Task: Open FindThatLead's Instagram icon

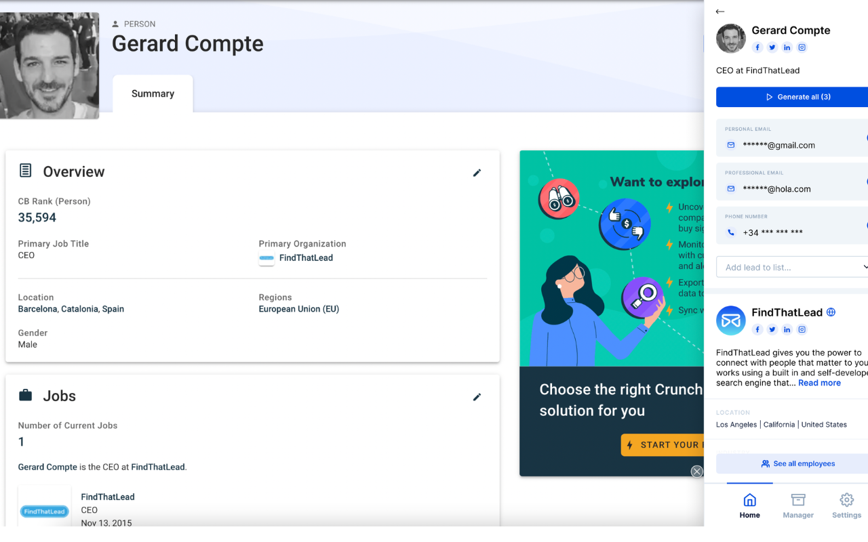Action: pos(802,329)
